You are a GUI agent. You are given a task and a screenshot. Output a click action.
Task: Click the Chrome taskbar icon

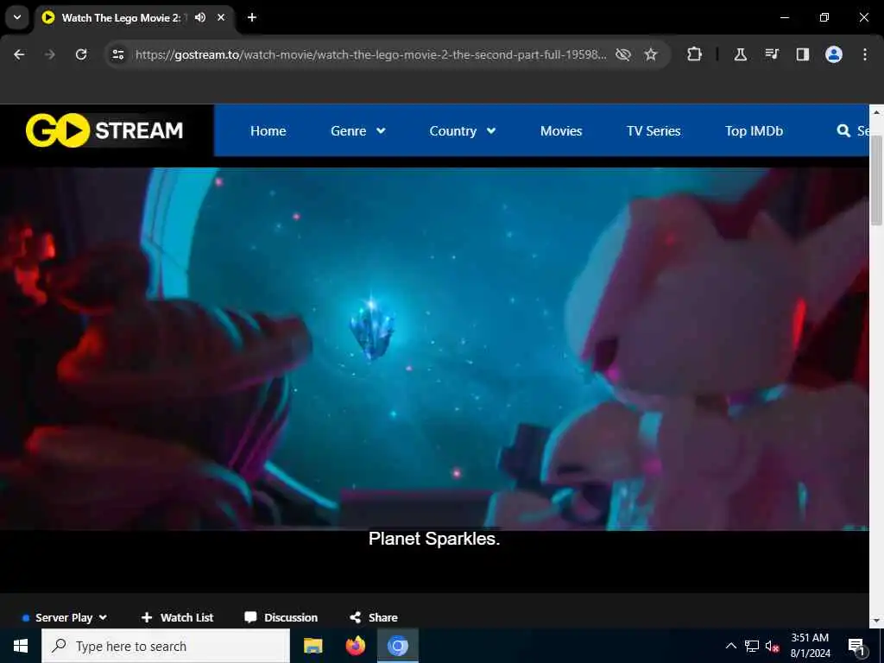click(397, 646)
